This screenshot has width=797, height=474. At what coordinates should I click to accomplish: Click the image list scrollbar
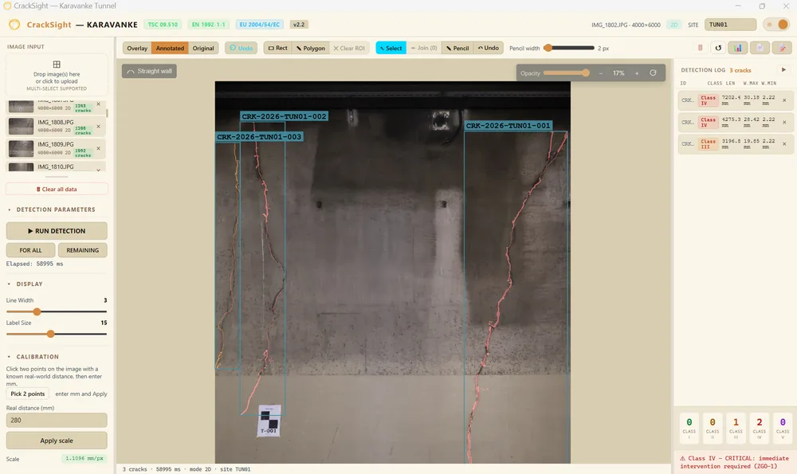[107, 113]
